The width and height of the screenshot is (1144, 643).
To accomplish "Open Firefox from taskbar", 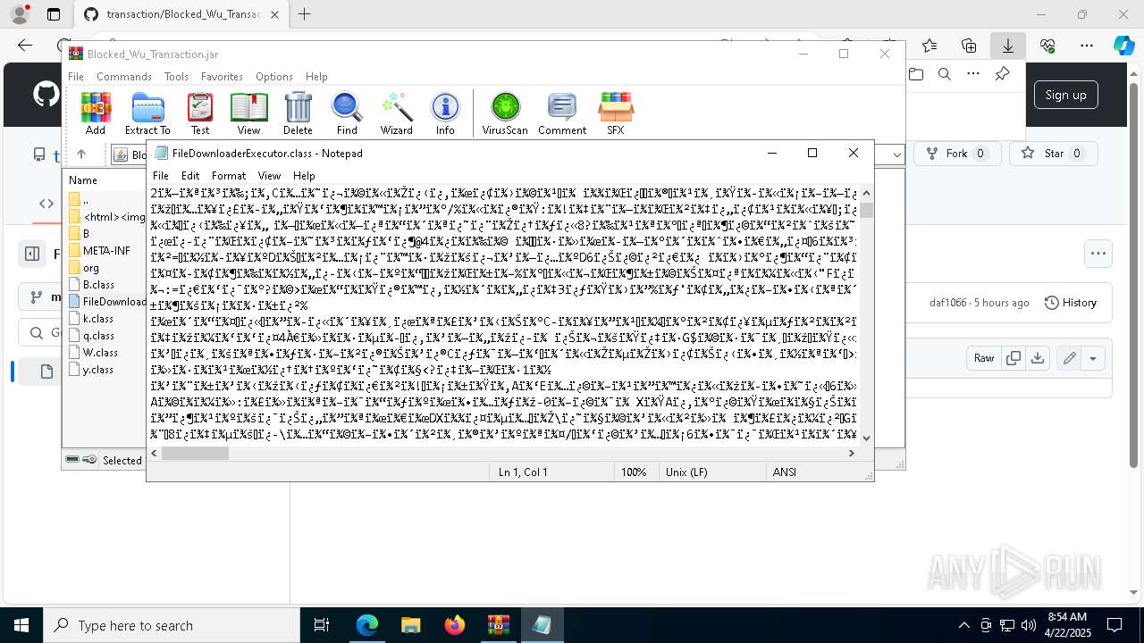I will pyautogui.click(x=455, y=625).
